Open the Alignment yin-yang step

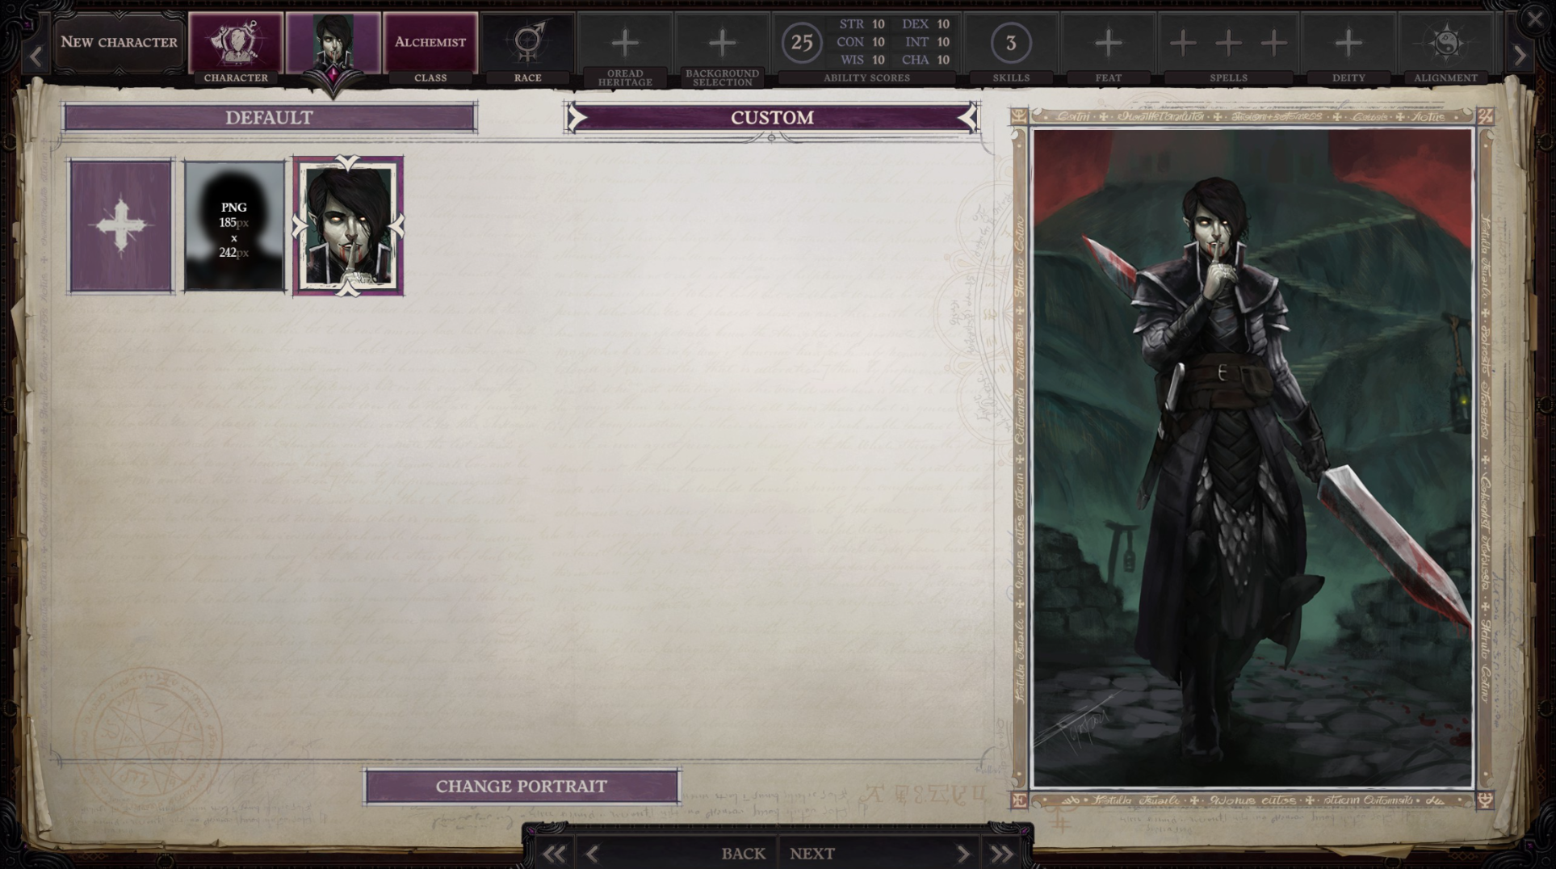(x=1445, y=42)
